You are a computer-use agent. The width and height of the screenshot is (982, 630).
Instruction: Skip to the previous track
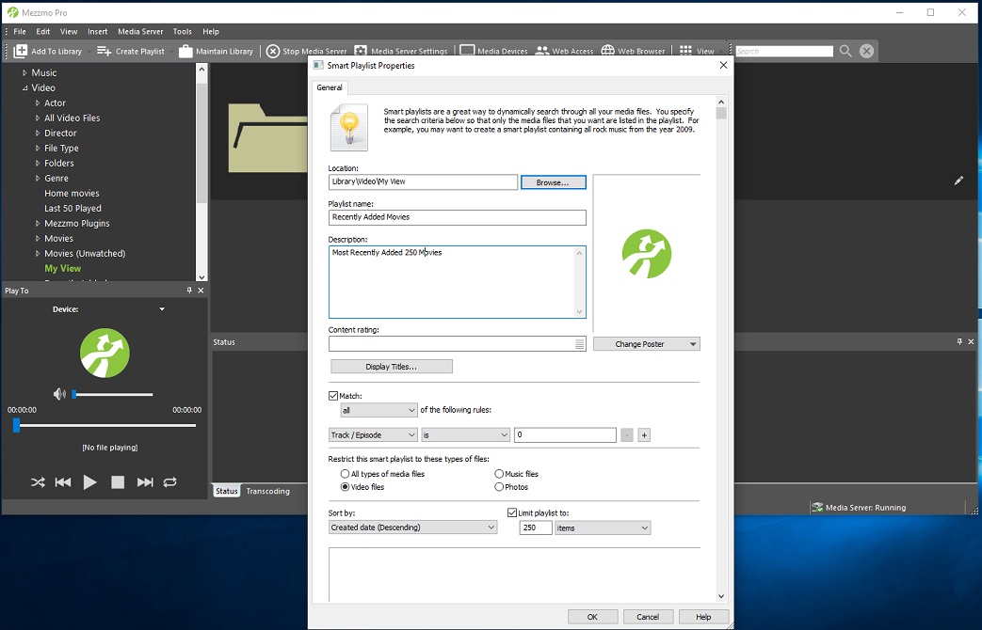click(63, 482)
